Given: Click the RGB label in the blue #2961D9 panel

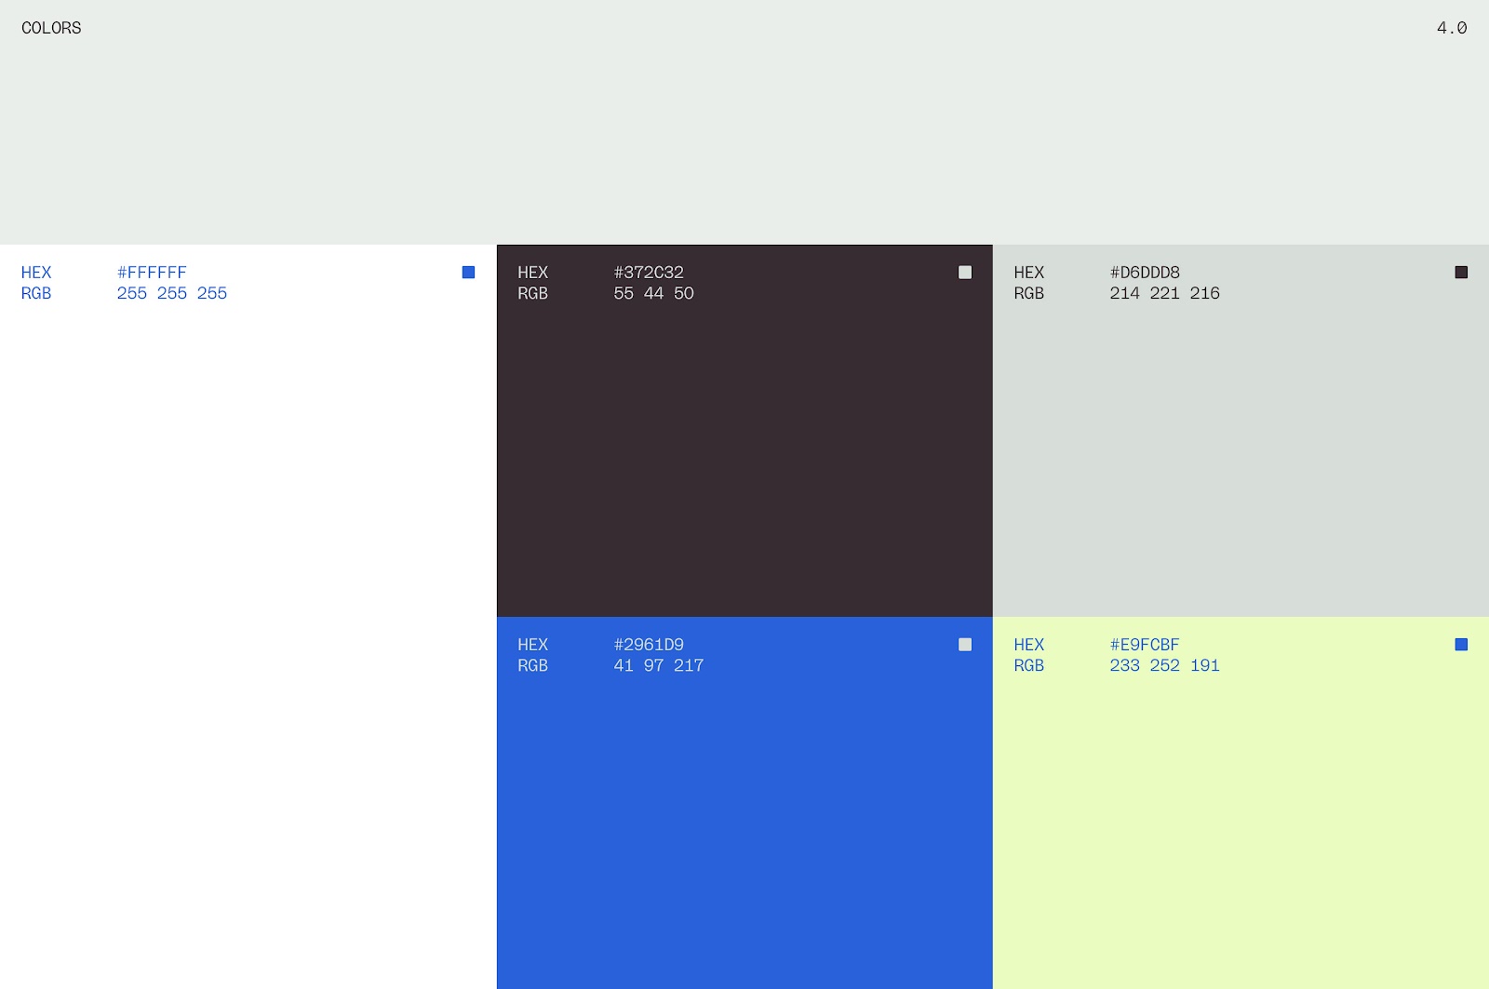Looking at the screenshot, I should [532, 665].
